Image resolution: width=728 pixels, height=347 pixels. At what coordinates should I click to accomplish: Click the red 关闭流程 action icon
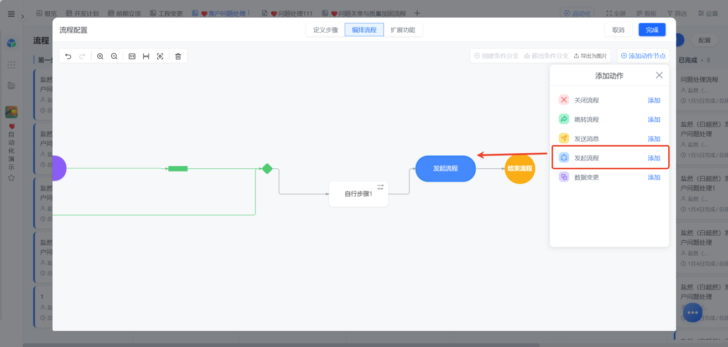point(564,100)
